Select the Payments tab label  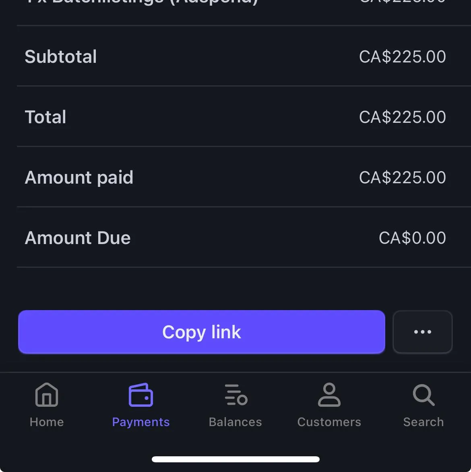pyautogui.click(x=140, y=422)
